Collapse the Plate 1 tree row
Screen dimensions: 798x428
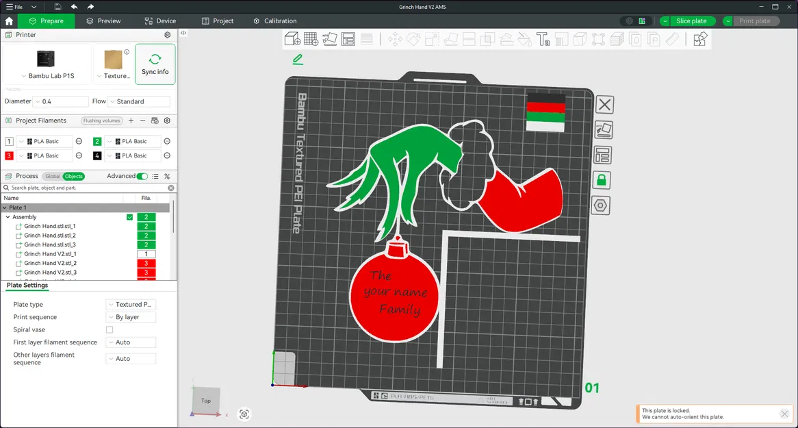pyautogui.click(x=5, y=208)
